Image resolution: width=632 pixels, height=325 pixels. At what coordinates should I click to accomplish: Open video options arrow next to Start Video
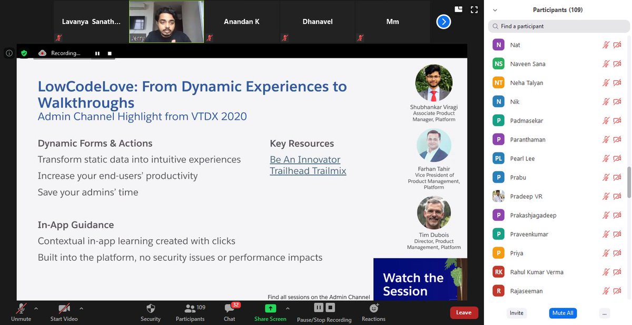pyautogui.click(x=81, y=309)
